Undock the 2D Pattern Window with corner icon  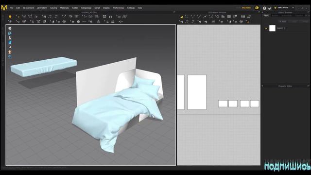[259, 12]
